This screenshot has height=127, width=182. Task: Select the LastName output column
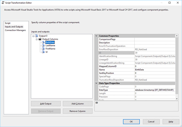coord(50,46)
